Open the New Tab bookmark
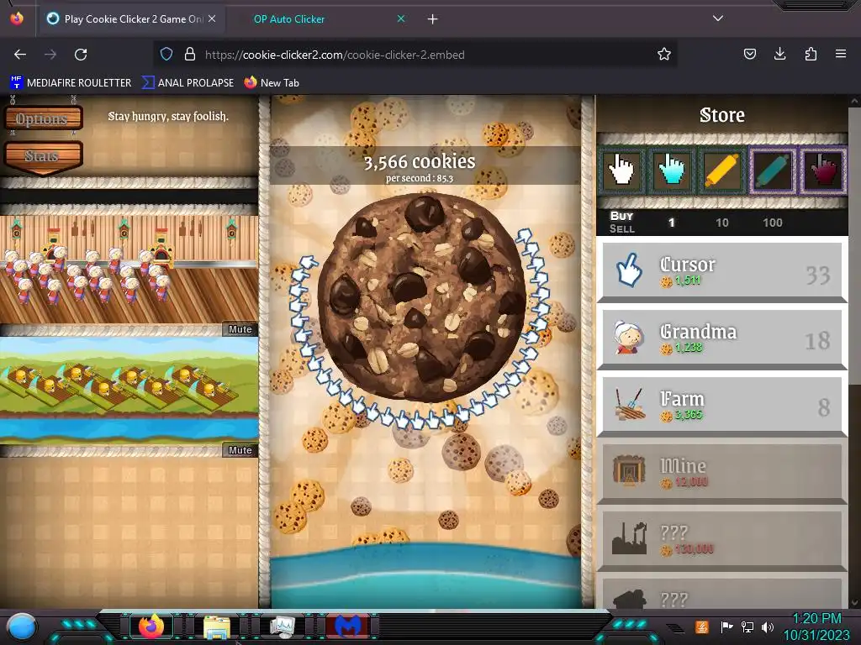Image resolution: width=861 pixels, height=645 pixels. click(x=272, y=83)
